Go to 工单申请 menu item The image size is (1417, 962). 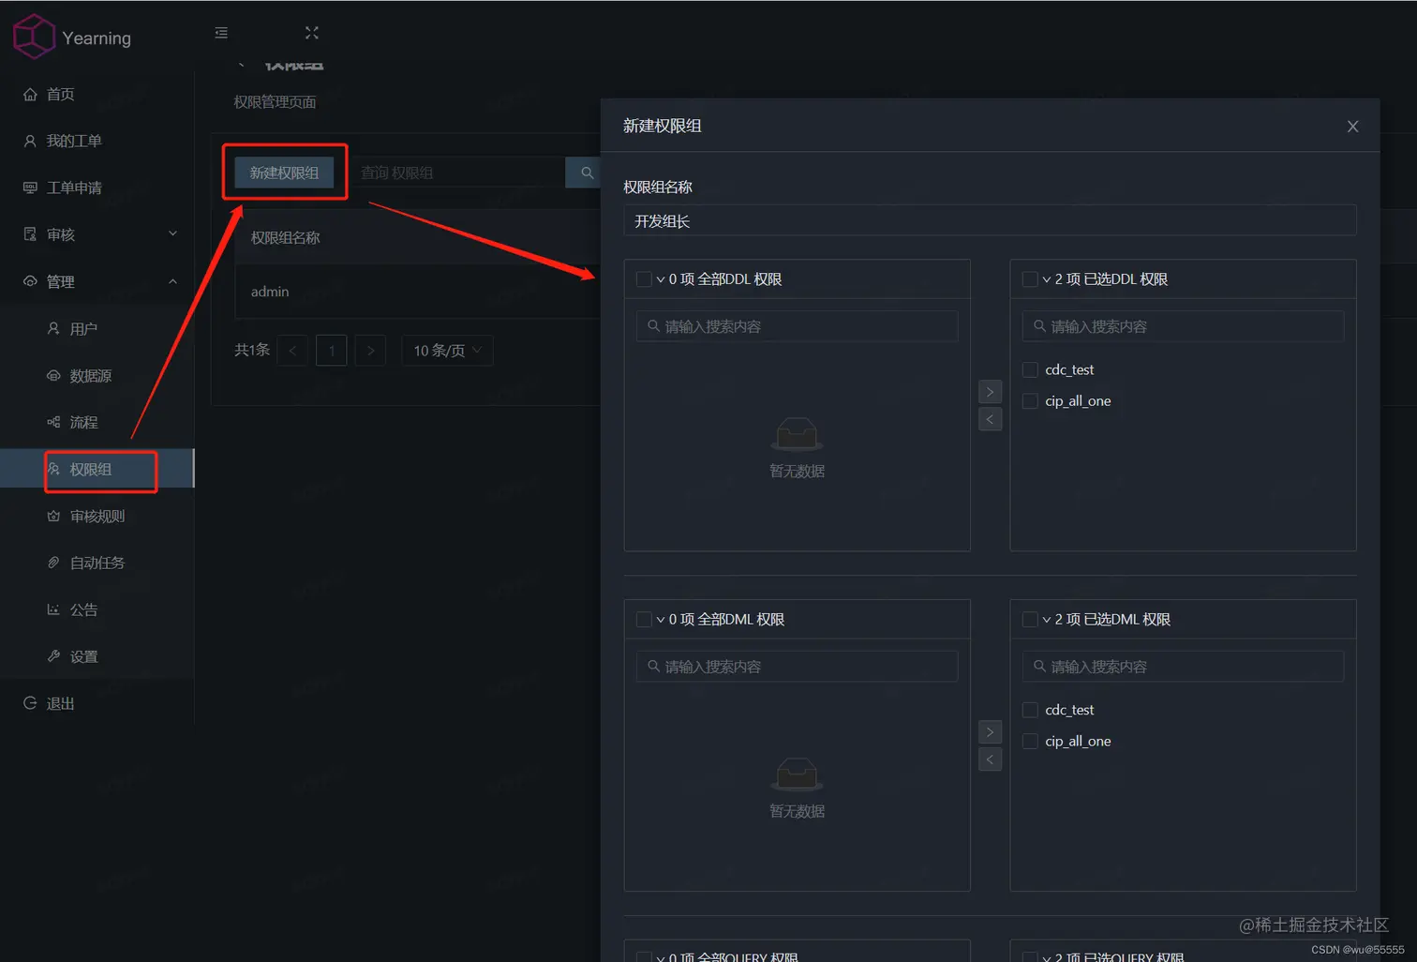pos(97,188)
